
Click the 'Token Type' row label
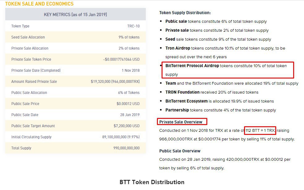tap(20, 26)
